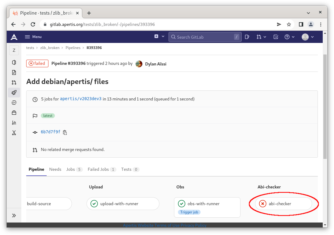
Task: Switch to the Failed Jobs tab
Action: click(x=102, y=170)
